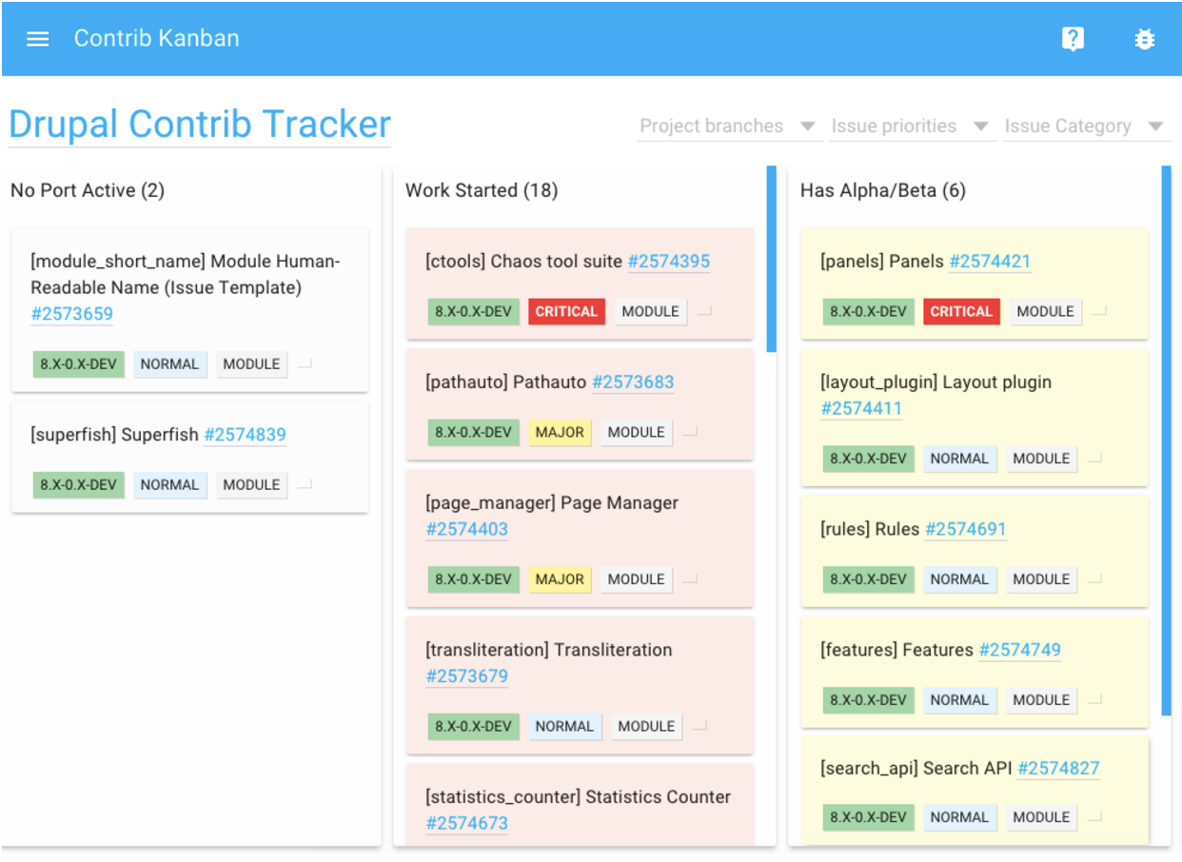Open the Issue Category dropdown
This screenshot has width=1182, height=862.
coord(1086,127)
